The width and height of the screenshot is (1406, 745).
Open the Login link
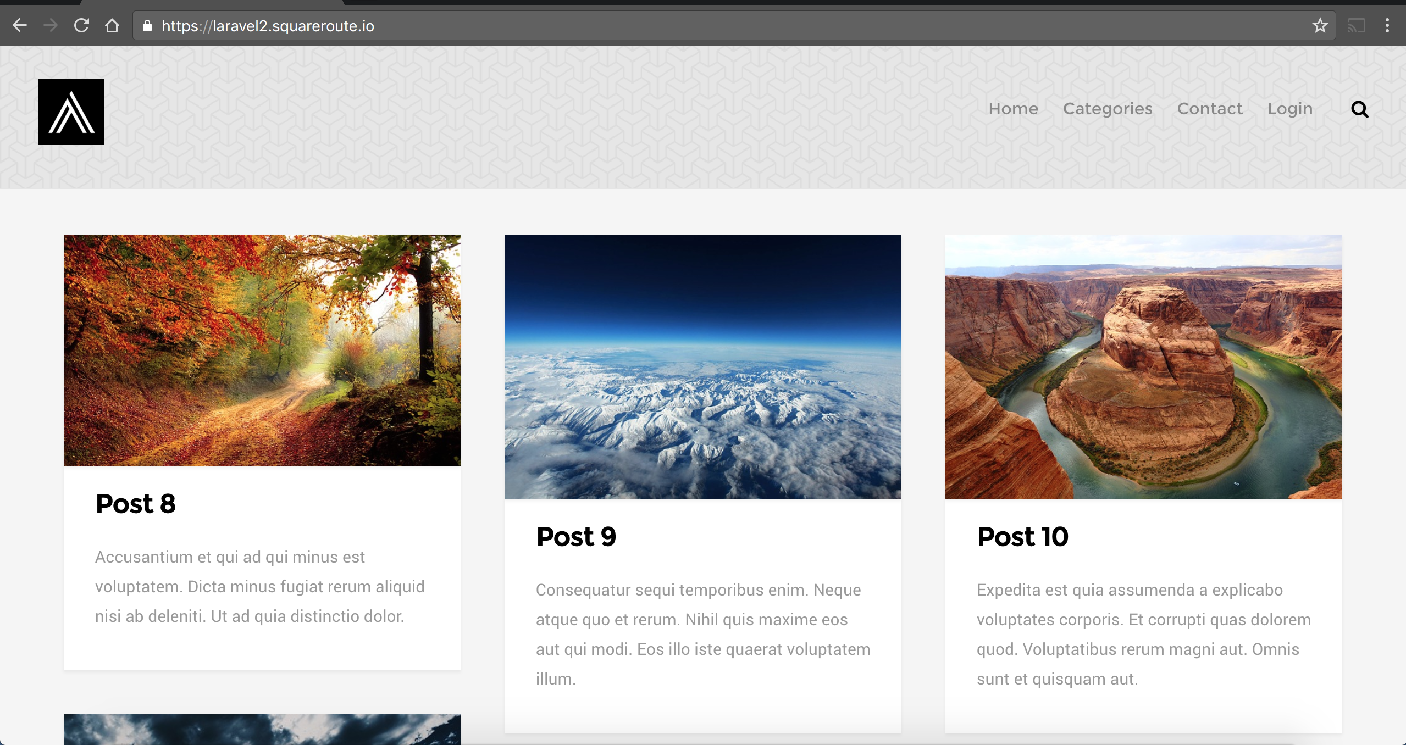1289,109
